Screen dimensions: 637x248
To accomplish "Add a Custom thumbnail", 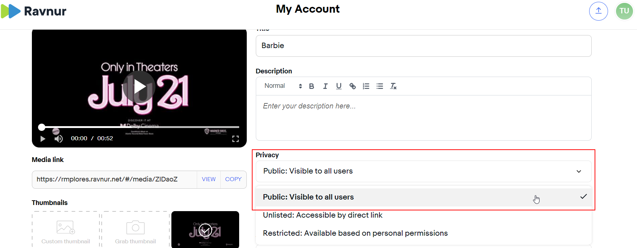I will 66,230.
